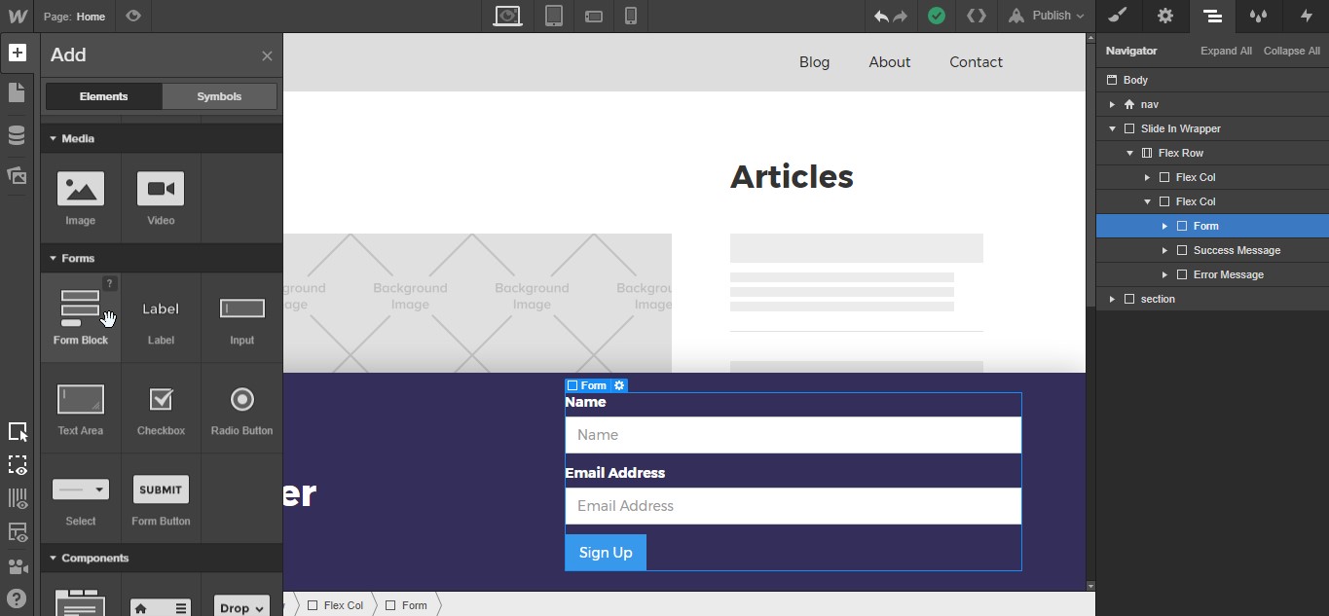
Task: Toggle the element edge selection tool
Action: tap(17, 431)
